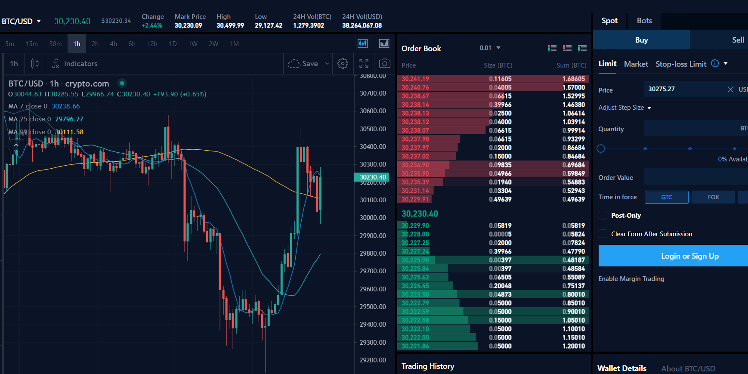Open the Indicators function icon
Viewport: 748px width, 374px height.
(x=56, y=64)
